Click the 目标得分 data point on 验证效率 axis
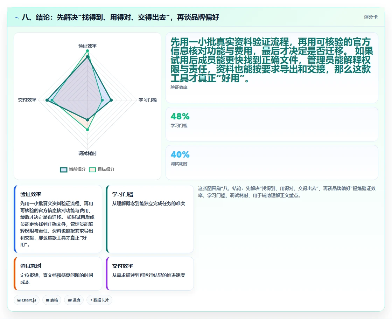The height and width of the screenshot is (319, 392). pos(87,51)
